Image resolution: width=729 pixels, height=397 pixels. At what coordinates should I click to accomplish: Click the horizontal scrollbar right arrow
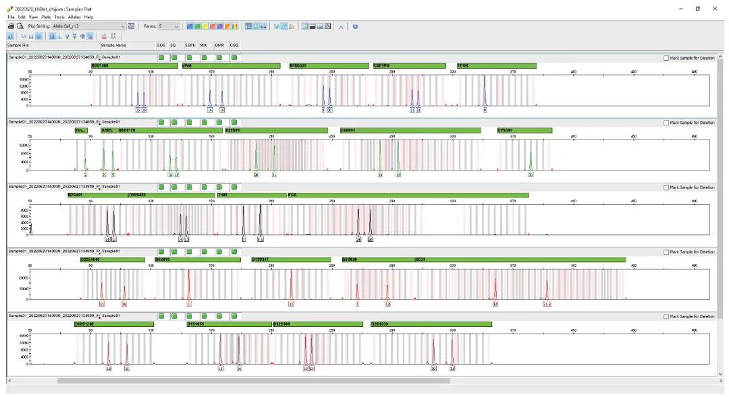[x=721, y=381]
